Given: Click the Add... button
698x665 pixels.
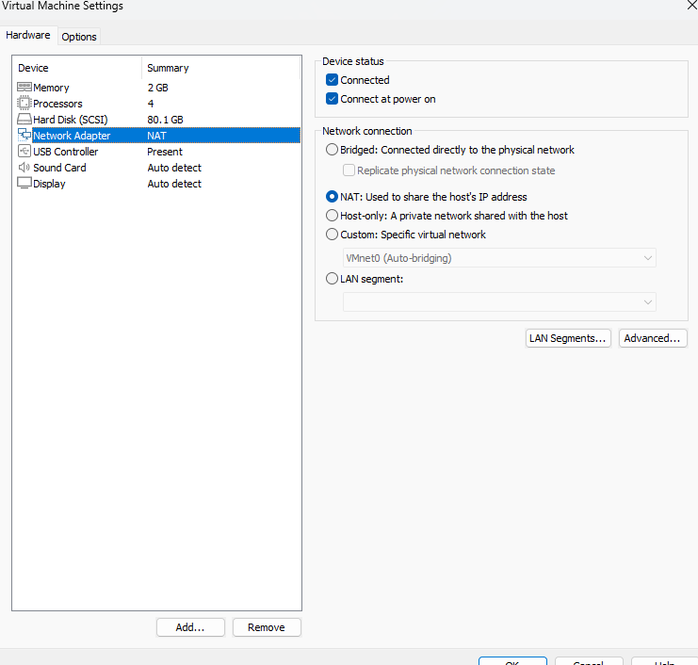Looking at the screenshot, I should click(190, 627).
